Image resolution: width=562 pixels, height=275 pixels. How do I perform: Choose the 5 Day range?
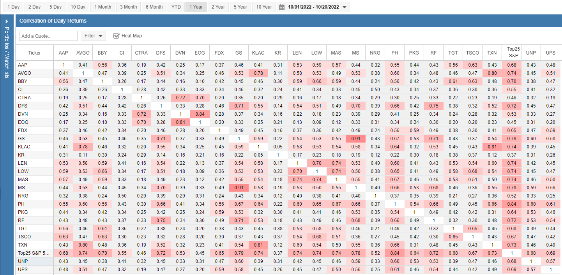coord(55,7)
